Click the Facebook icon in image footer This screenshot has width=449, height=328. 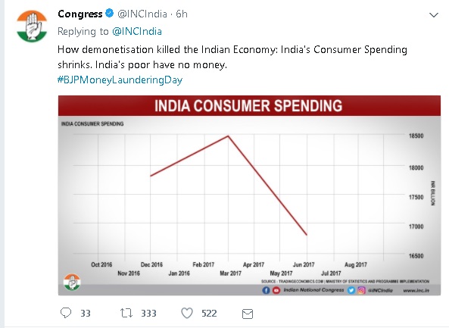(x=266, y=290)
